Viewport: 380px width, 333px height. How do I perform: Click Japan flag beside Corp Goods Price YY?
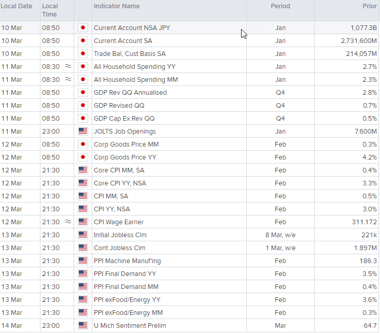coord(83,157)
